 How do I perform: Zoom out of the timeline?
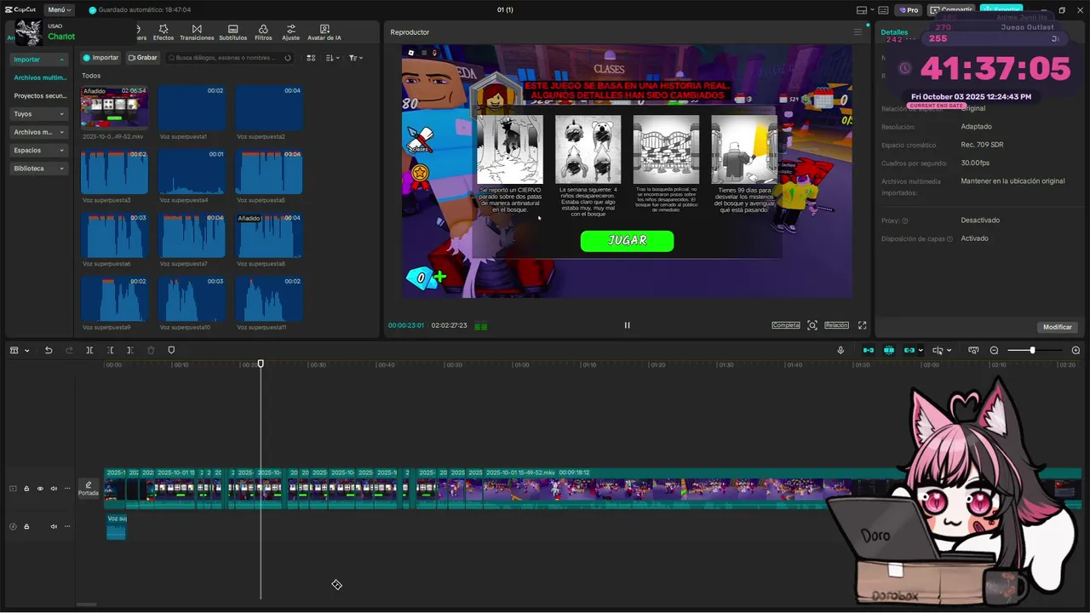point(994,350)
